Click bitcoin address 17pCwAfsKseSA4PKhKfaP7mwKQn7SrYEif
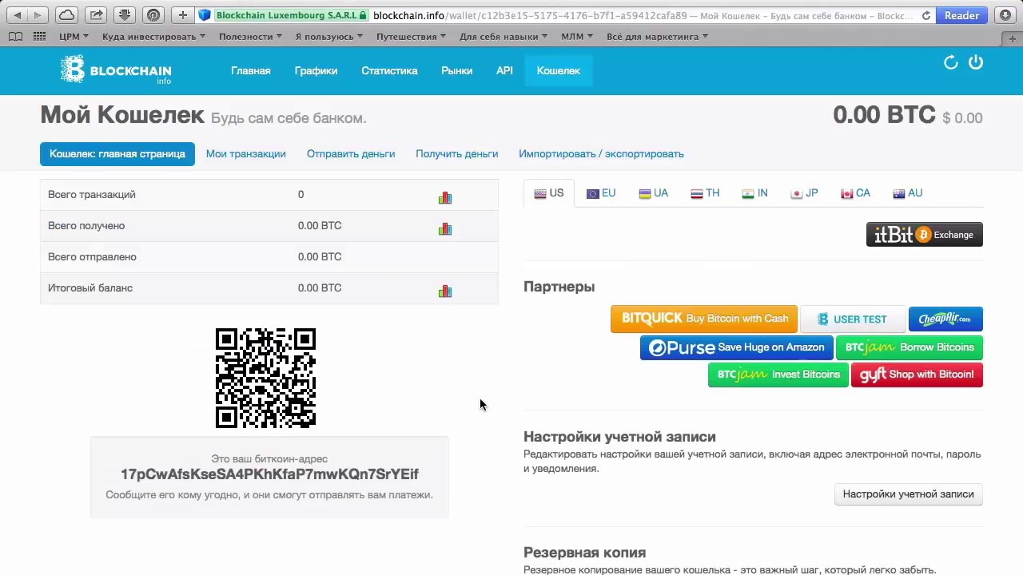The height and width of the screenshot is (575, 1023). (x=269, y=474)
